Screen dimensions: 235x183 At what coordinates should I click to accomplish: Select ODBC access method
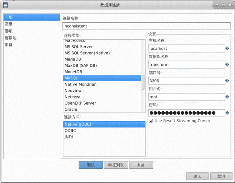(104, 131)
